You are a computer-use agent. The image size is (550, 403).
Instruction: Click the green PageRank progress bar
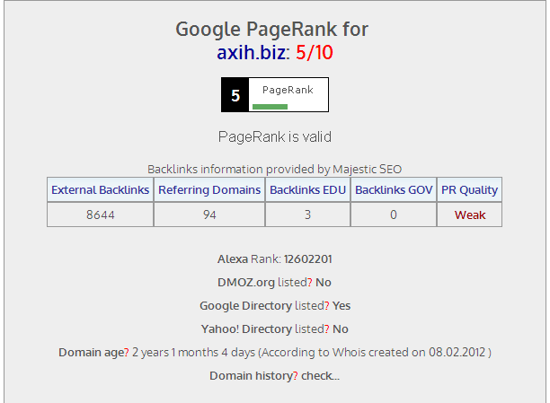tap(270, 107)
